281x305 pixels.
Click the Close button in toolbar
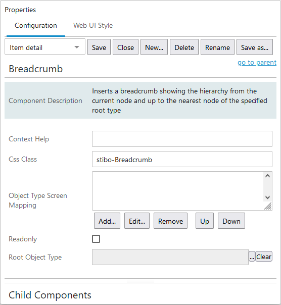click(x=125, y=47)
